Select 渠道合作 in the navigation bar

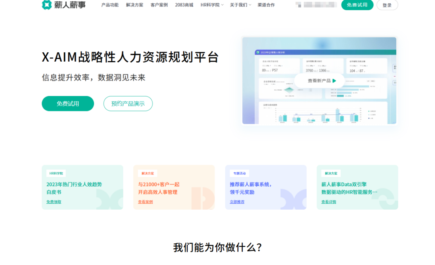coord(267,5)
